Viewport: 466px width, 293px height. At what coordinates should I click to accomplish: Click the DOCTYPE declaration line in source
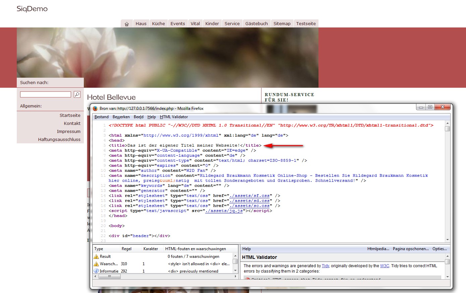click(271, 125)
